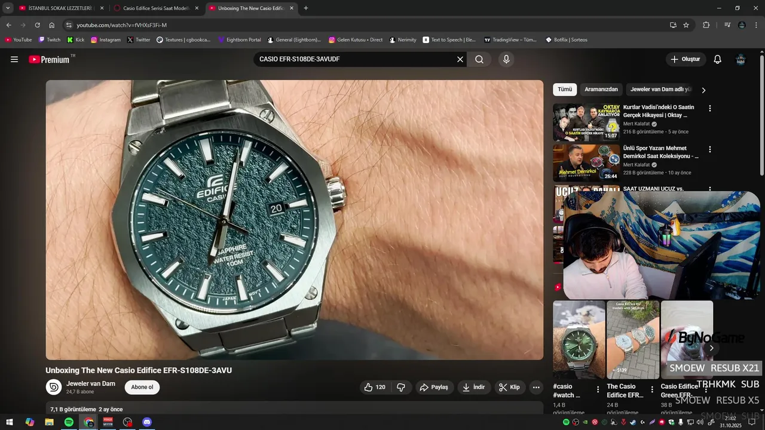
Task: Run search with the magnifier button
Action: tap(479, 59)
